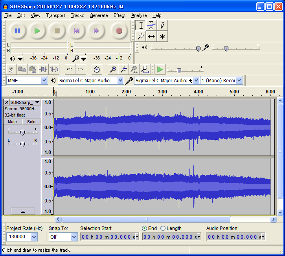Click the input volume slider handle
The image size is (285, 256).
[226, 48]
